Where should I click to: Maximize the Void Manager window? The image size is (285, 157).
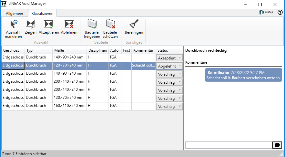[x=260, y=5]
